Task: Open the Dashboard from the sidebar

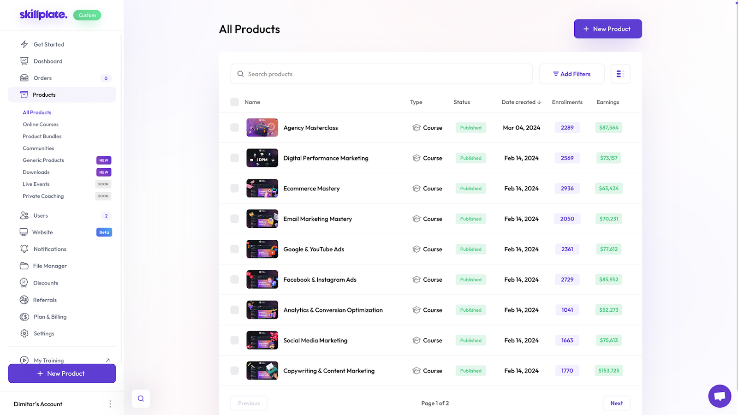Action: click(x=48, y=61)
